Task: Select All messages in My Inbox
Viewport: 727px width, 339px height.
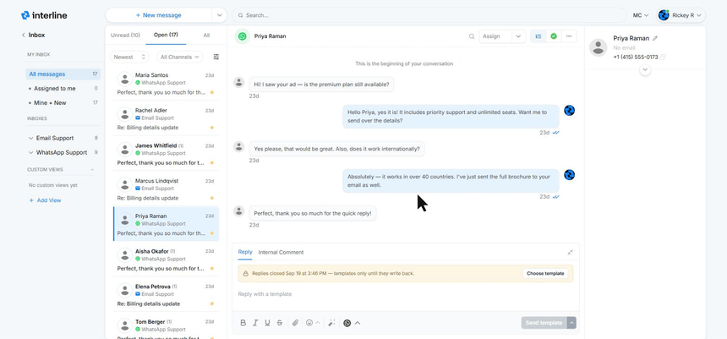Action: (63, 74)
